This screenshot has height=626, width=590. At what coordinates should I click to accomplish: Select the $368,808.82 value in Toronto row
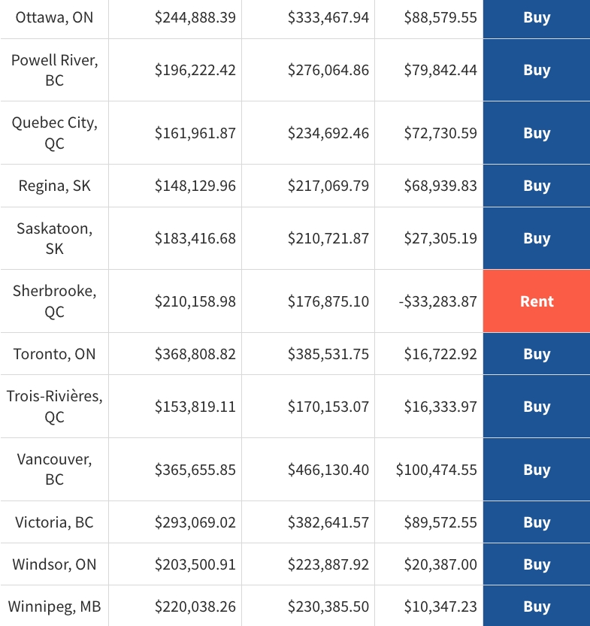pyautogui.click(x=195, y=354)
